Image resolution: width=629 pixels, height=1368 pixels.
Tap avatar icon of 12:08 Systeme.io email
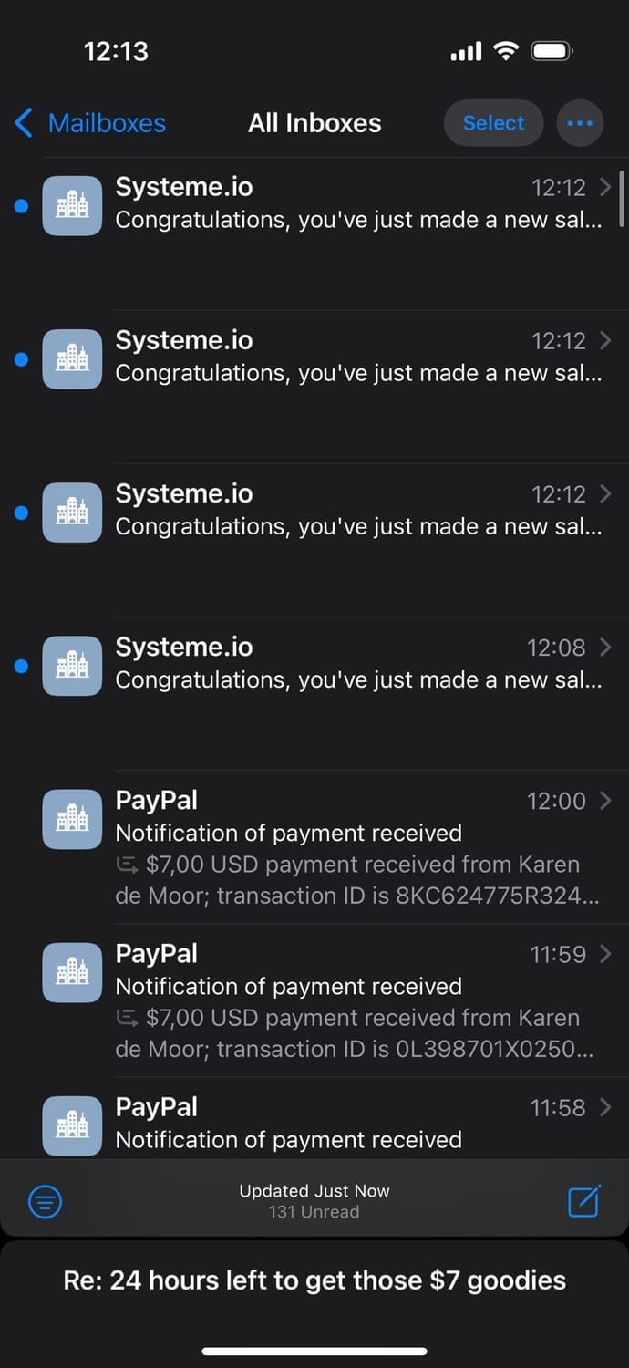click(x=72, y=666)
